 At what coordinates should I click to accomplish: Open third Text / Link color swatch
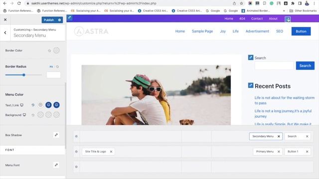pos(56,105)
